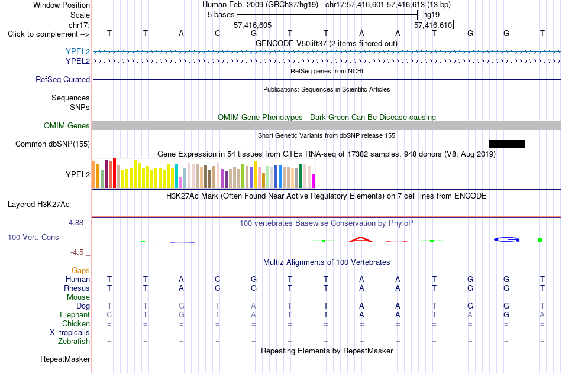Select the X_tropicalis species label

(70, 333)
